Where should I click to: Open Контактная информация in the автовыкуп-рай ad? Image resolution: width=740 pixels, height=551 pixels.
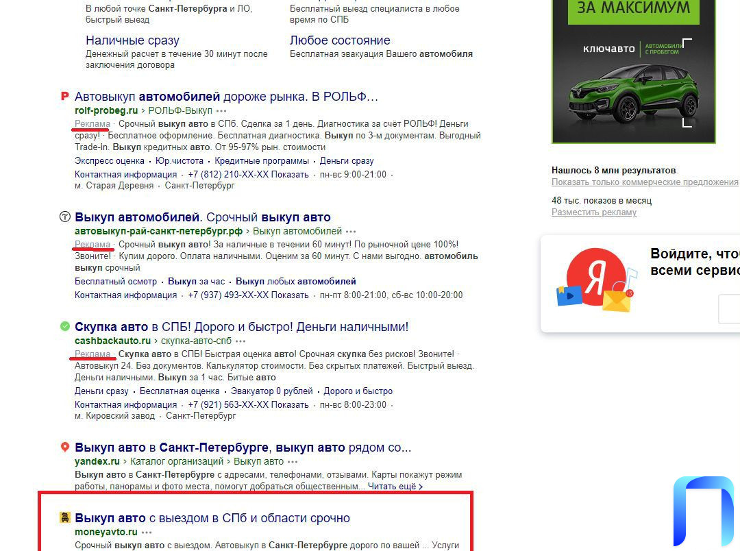(125, 295)
